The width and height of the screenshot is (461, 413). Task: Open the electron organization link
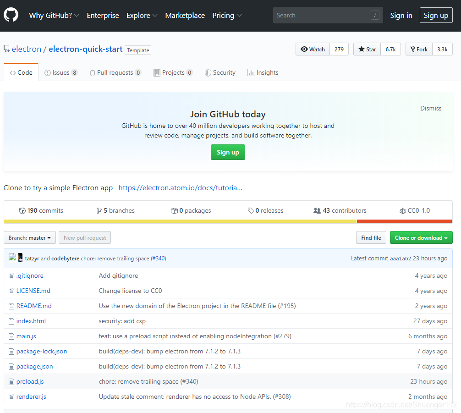pos(27,49)
